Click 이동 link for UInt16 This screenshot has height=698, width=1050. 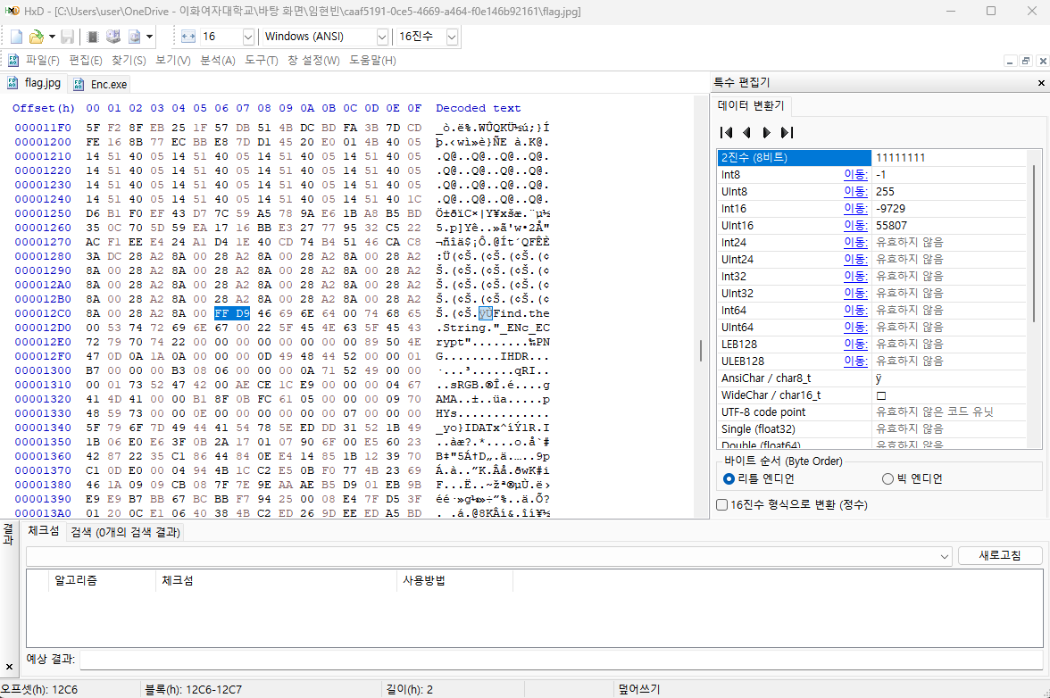coord(855,226)
